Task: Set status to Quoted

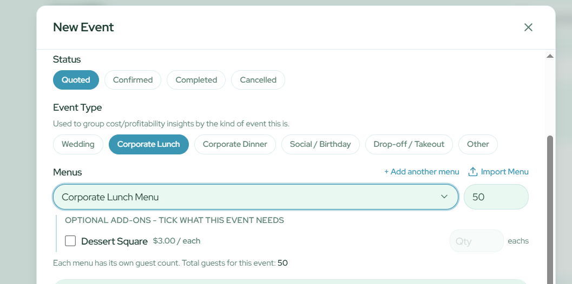Action: coord(76,80)
